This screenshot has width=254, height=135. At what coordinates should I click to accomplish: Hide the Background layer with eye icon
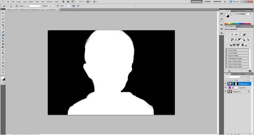[225, 92]
